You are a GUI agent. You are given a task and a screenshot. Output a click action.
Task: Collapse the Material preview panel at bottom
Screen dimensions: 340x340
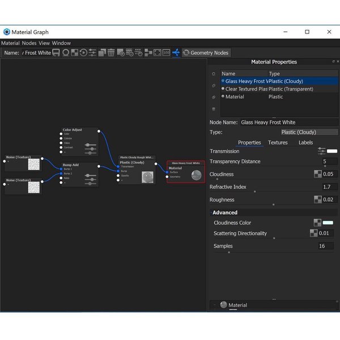pos(214,305)
